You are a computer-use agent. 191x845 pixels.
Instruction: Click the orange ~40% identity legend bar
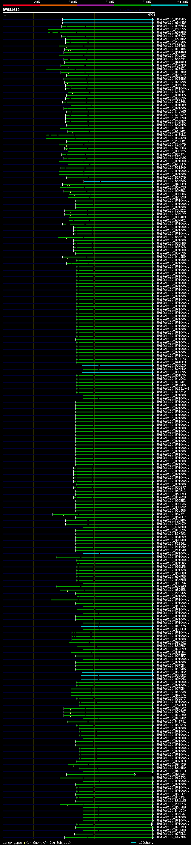[58, 5]
